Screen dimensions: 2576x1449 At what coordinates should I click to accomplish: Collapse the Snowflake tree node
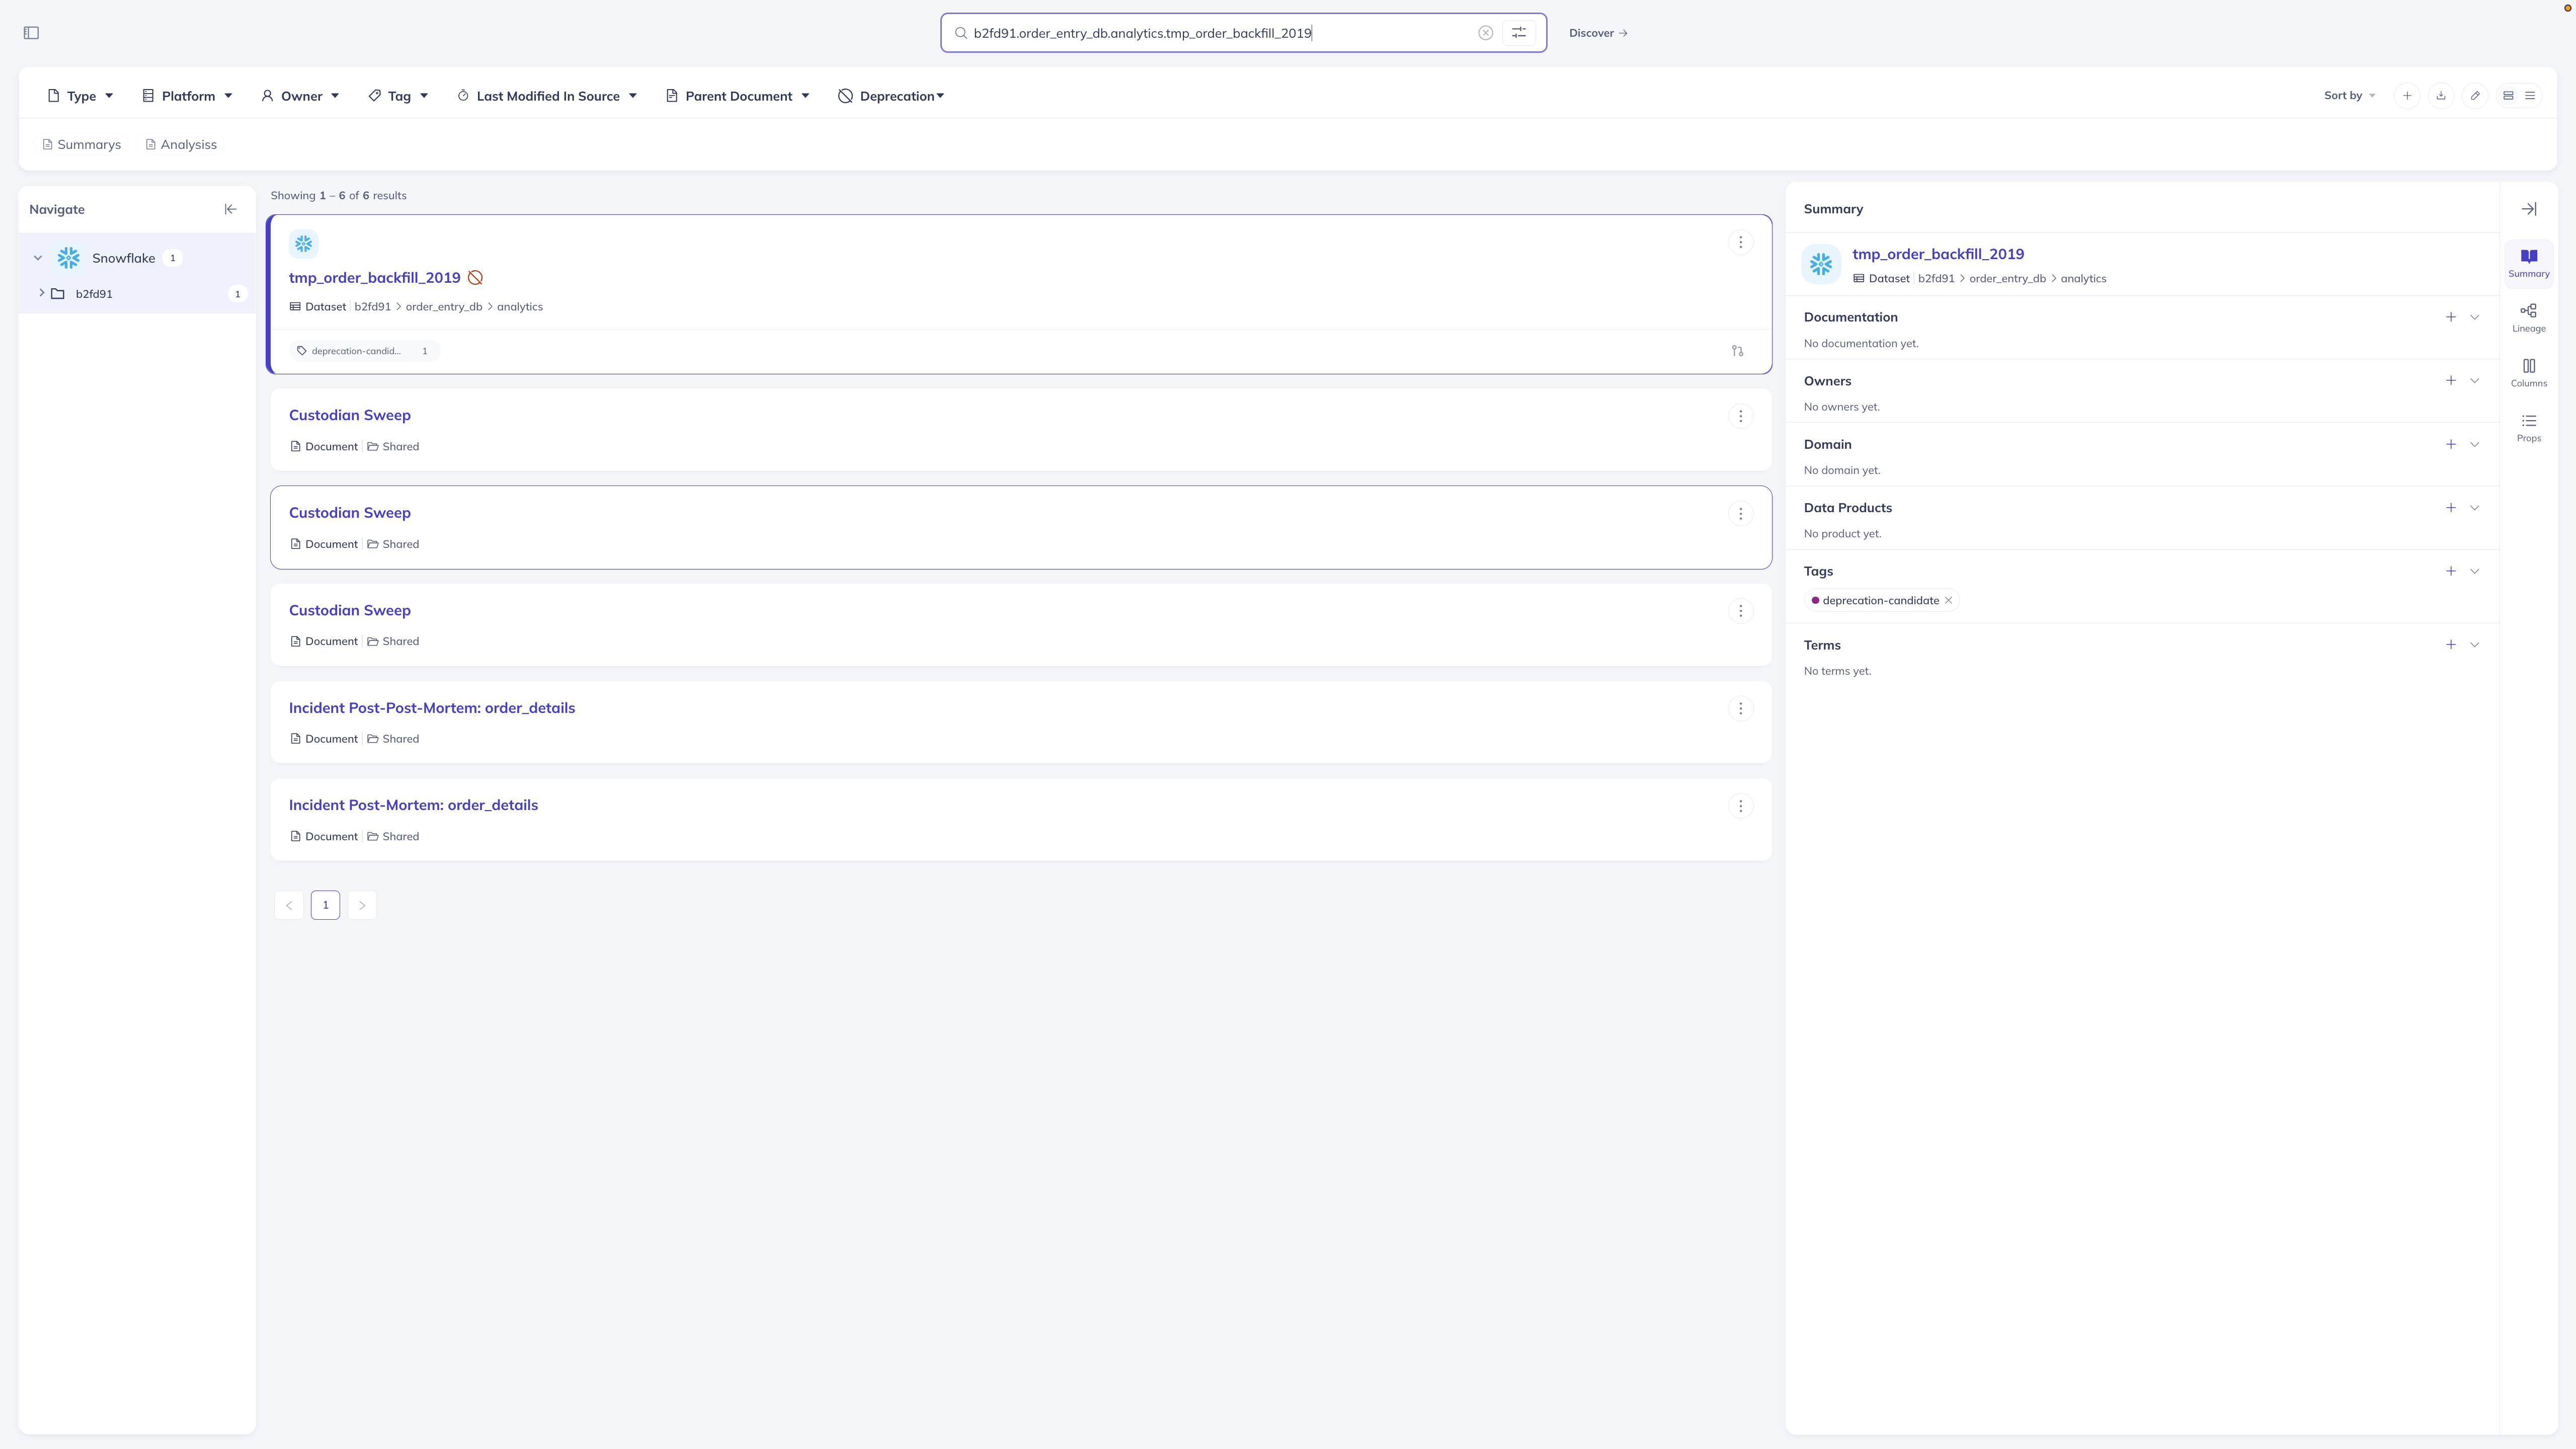[38, 258]
